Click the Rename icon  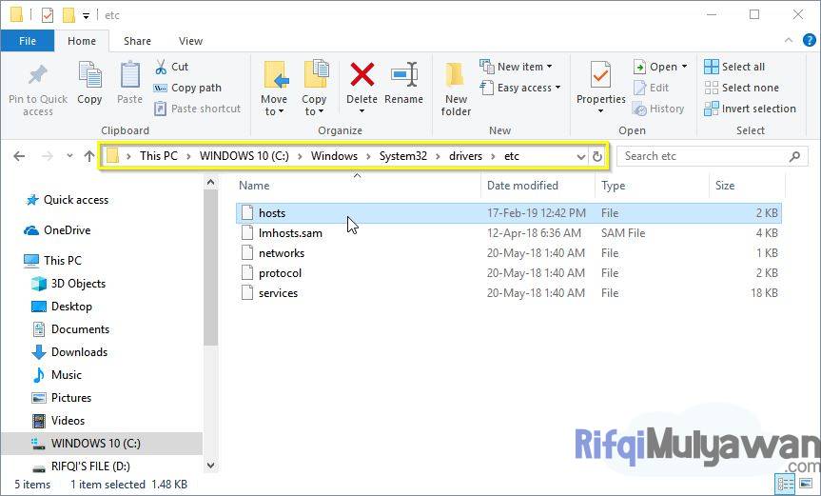tap(403, 74)
